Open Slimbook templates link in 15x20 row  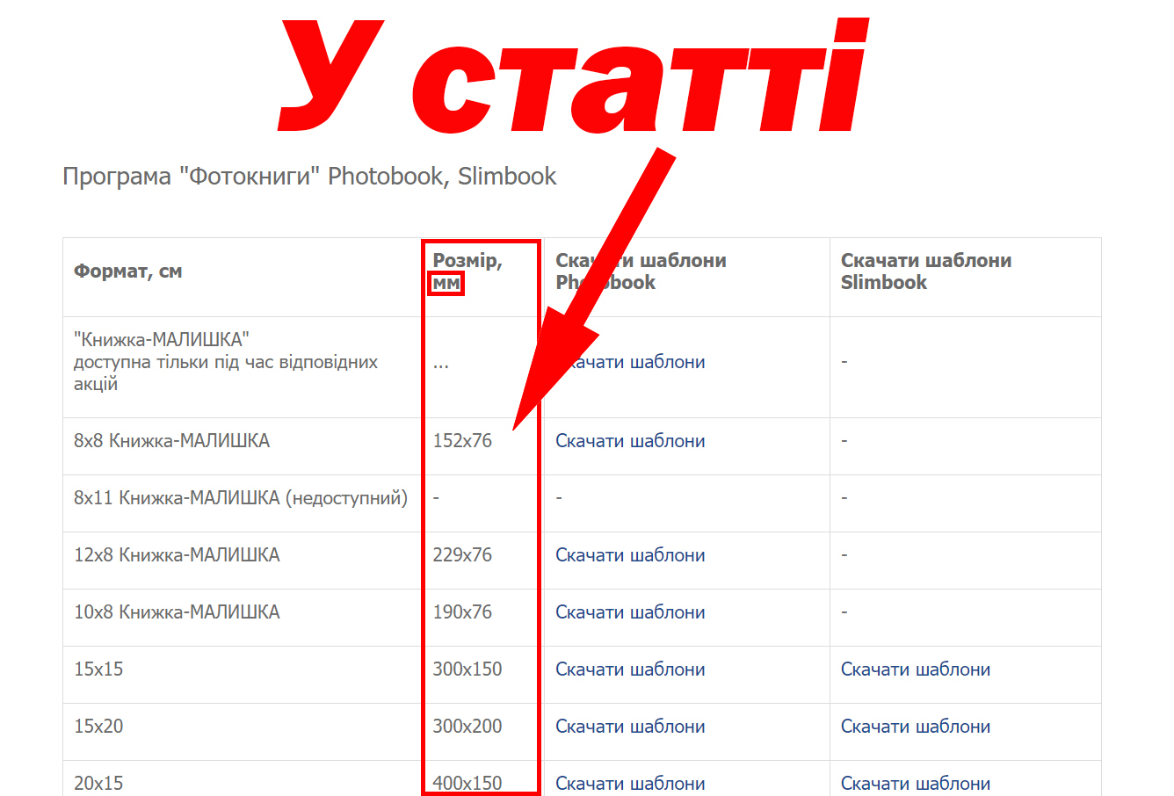click(915, 727)
